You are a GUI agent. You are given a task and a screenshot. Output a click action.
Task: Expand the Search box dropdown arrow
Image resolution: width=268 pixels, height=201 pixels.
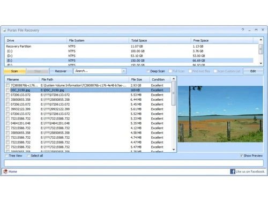click(x=124, y=71)
